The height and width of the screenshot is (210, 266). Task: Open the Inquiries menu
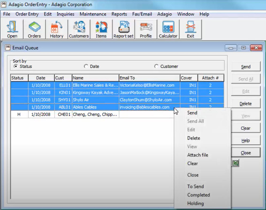[x=65, y=14]
